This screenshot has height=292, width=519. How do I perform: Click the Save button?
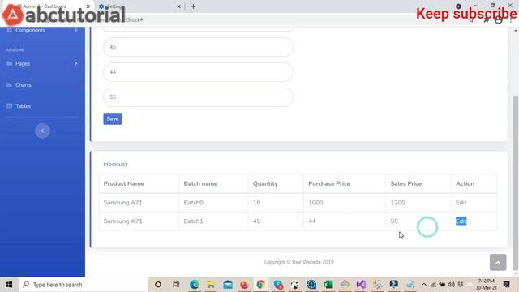coord(113,119)
